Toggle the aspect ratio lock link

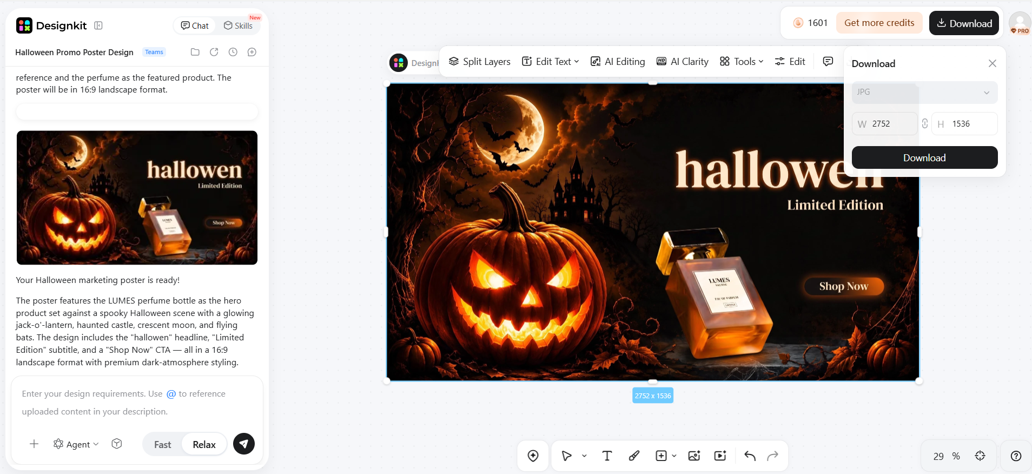tap(925, 123)
